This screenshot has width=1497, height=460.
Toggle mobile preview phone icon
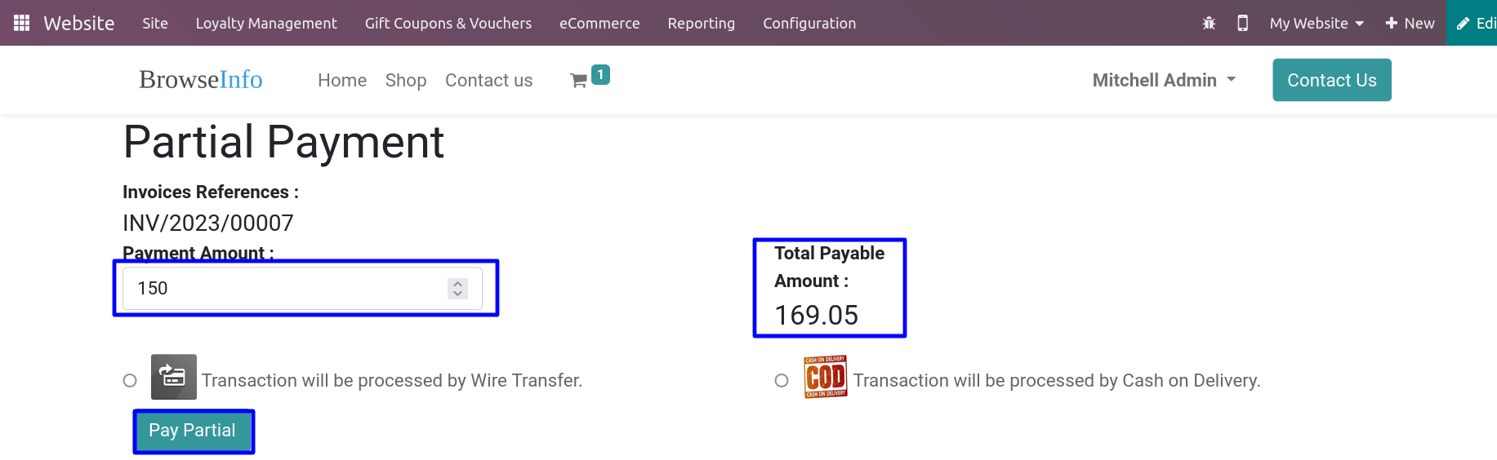1242,23
